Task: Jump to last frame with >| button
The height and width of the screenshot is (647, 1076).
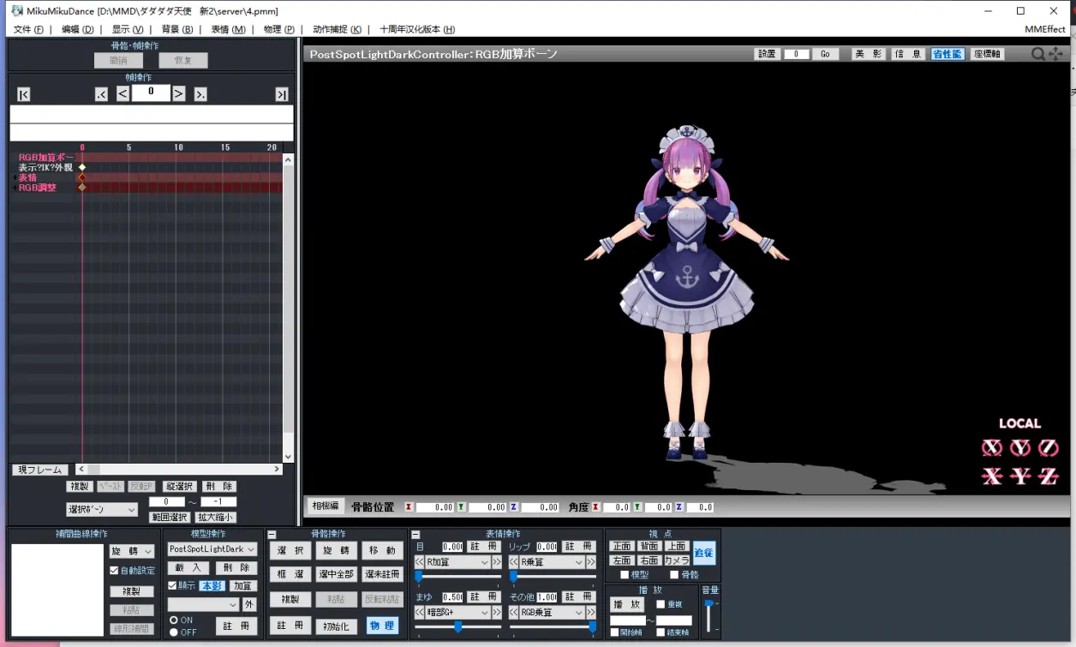Action: click(282, 94)
